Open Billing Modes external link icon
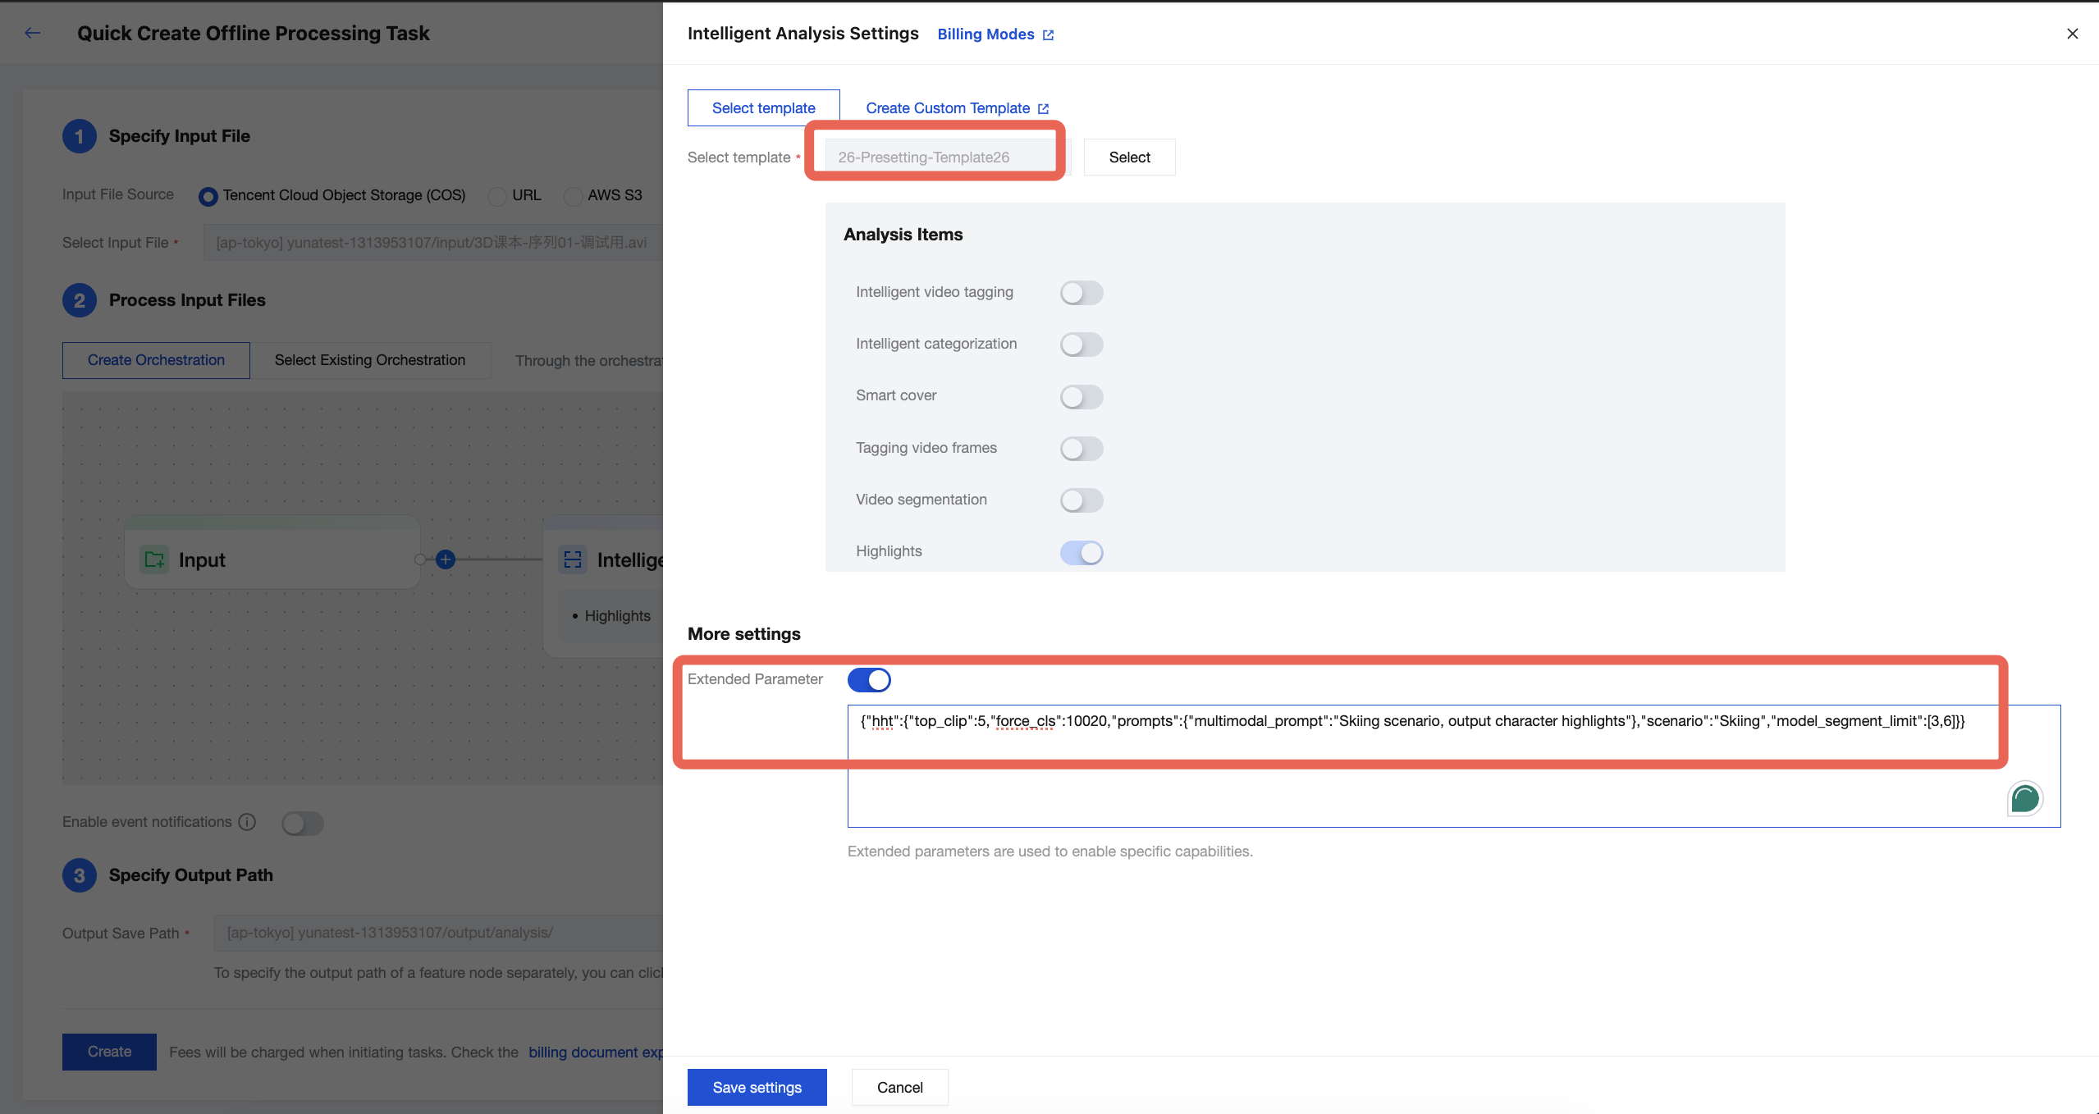 [1048, 34]
